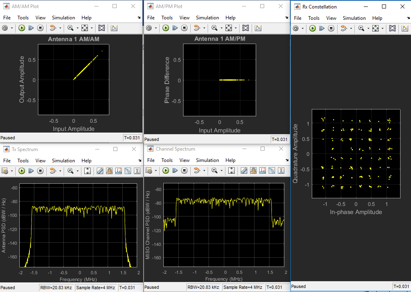Open the View menu in Rx Constellation
This screenshot has height=292, width=411.
click(331, 18)
